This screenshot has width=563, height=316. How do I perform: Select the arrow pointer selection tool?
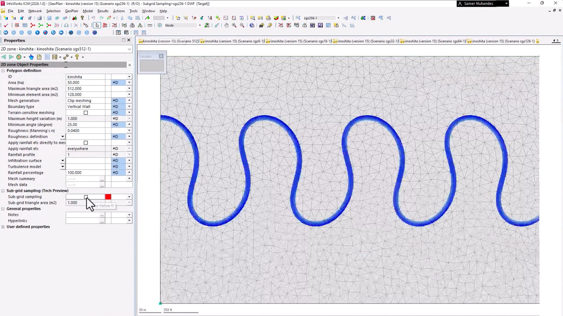97,25
